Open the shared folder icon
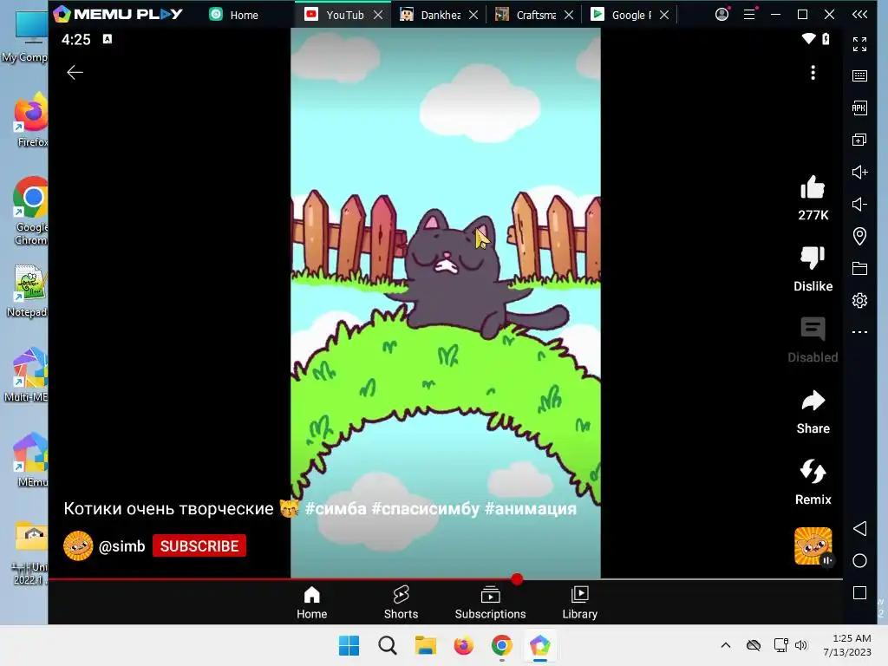888x666 pixels. (x=859, y=269)
